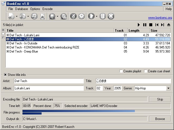Click the Skip button
This screenshot has width=174, height=130.
tap(160, 99)
